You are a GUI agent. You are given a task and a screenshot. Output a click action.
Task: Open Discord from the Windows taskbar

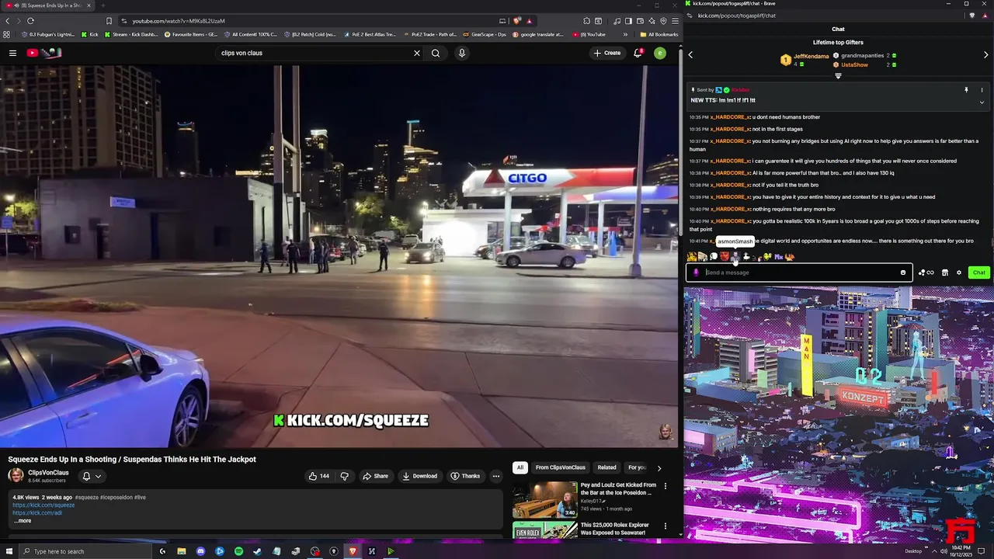(x=200, y=551)
